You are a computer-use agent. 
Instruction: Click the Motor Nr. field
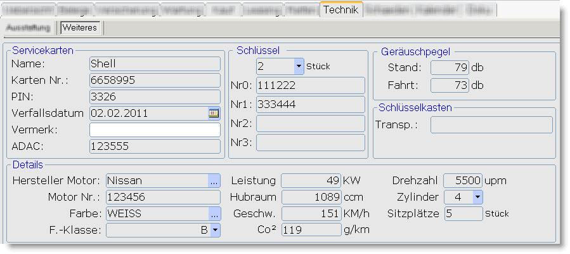163,197
